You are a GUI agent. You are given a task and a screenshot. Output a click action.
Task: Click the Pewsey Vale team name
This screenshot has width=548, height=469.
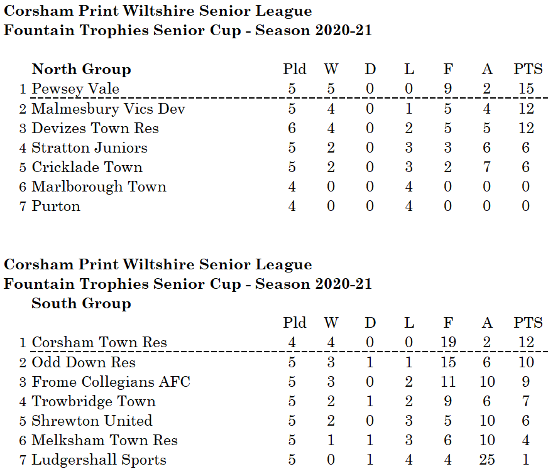pyautogui.click(x=75, y=89)
